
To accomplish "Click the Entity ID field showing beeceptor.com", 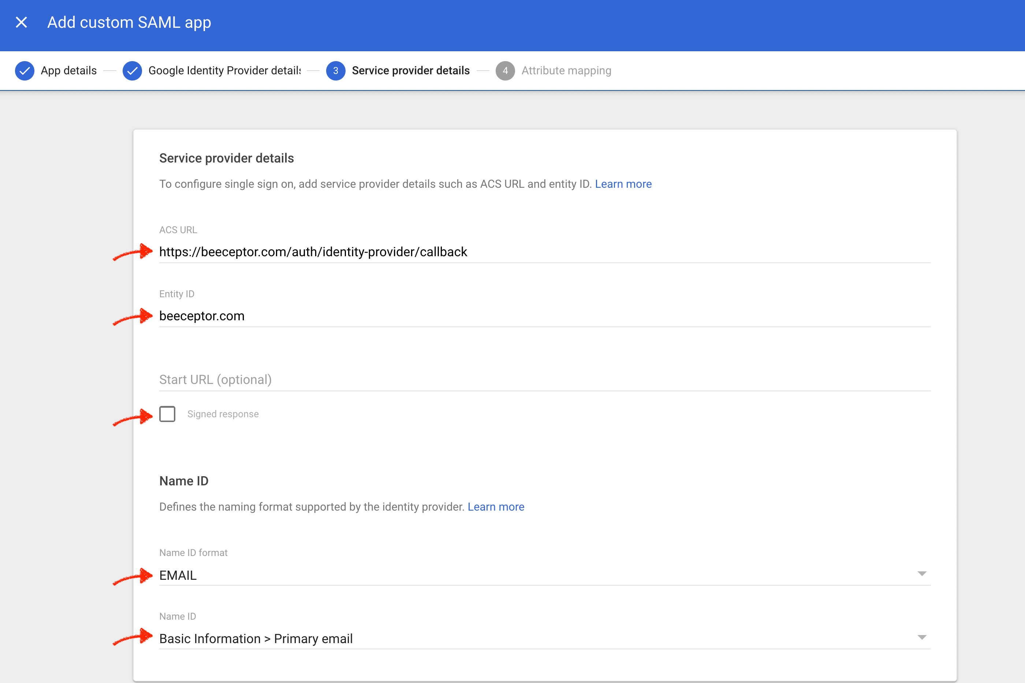I will tap(202, 316).
